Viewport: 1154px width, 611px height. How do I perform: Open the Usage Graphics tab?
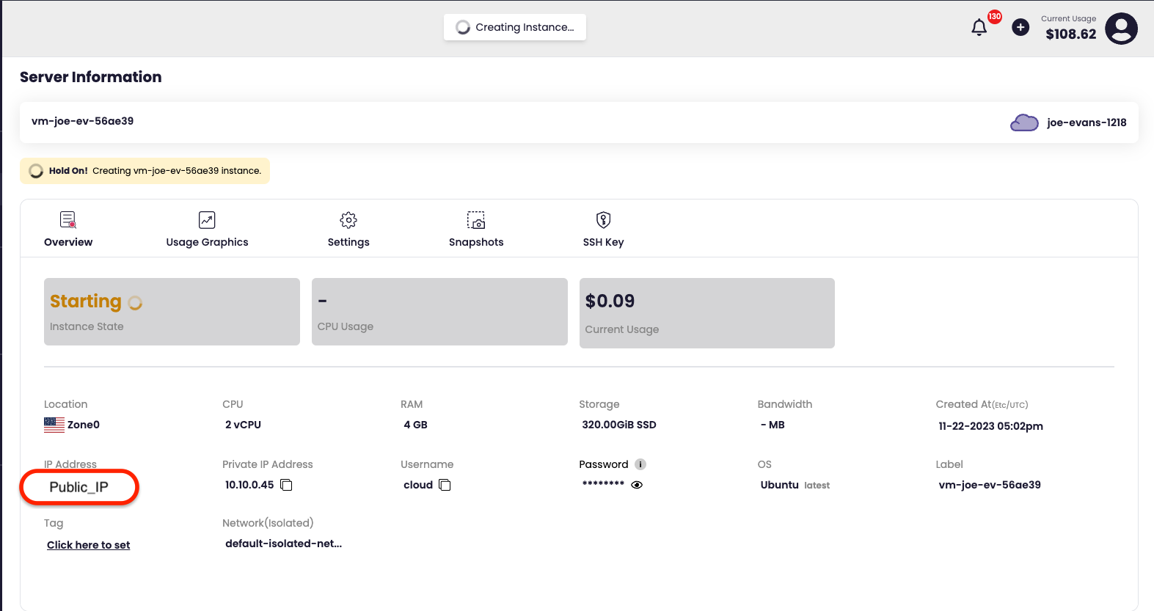pos(207,230)
